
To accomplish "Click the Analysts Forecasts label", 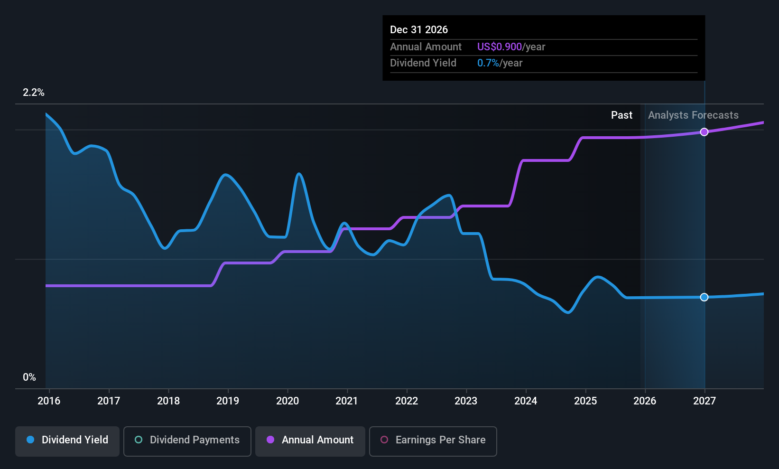I will point(693,115).
